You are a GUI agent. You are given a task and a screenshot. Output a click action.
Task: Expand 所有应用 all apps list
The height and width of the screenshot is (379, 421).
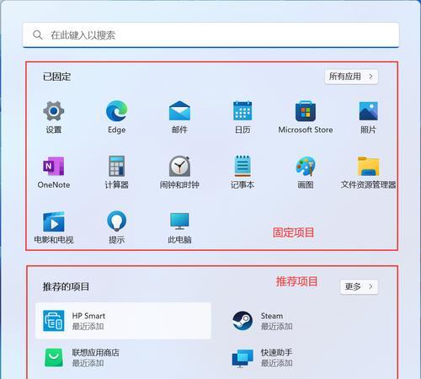[x=351, y=77]
